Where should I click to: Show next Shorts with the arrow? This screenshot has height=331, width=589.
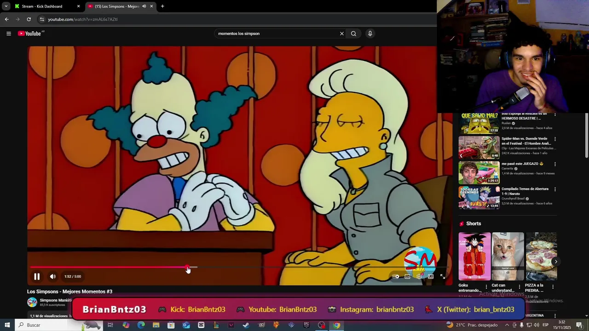pos(555,262)
